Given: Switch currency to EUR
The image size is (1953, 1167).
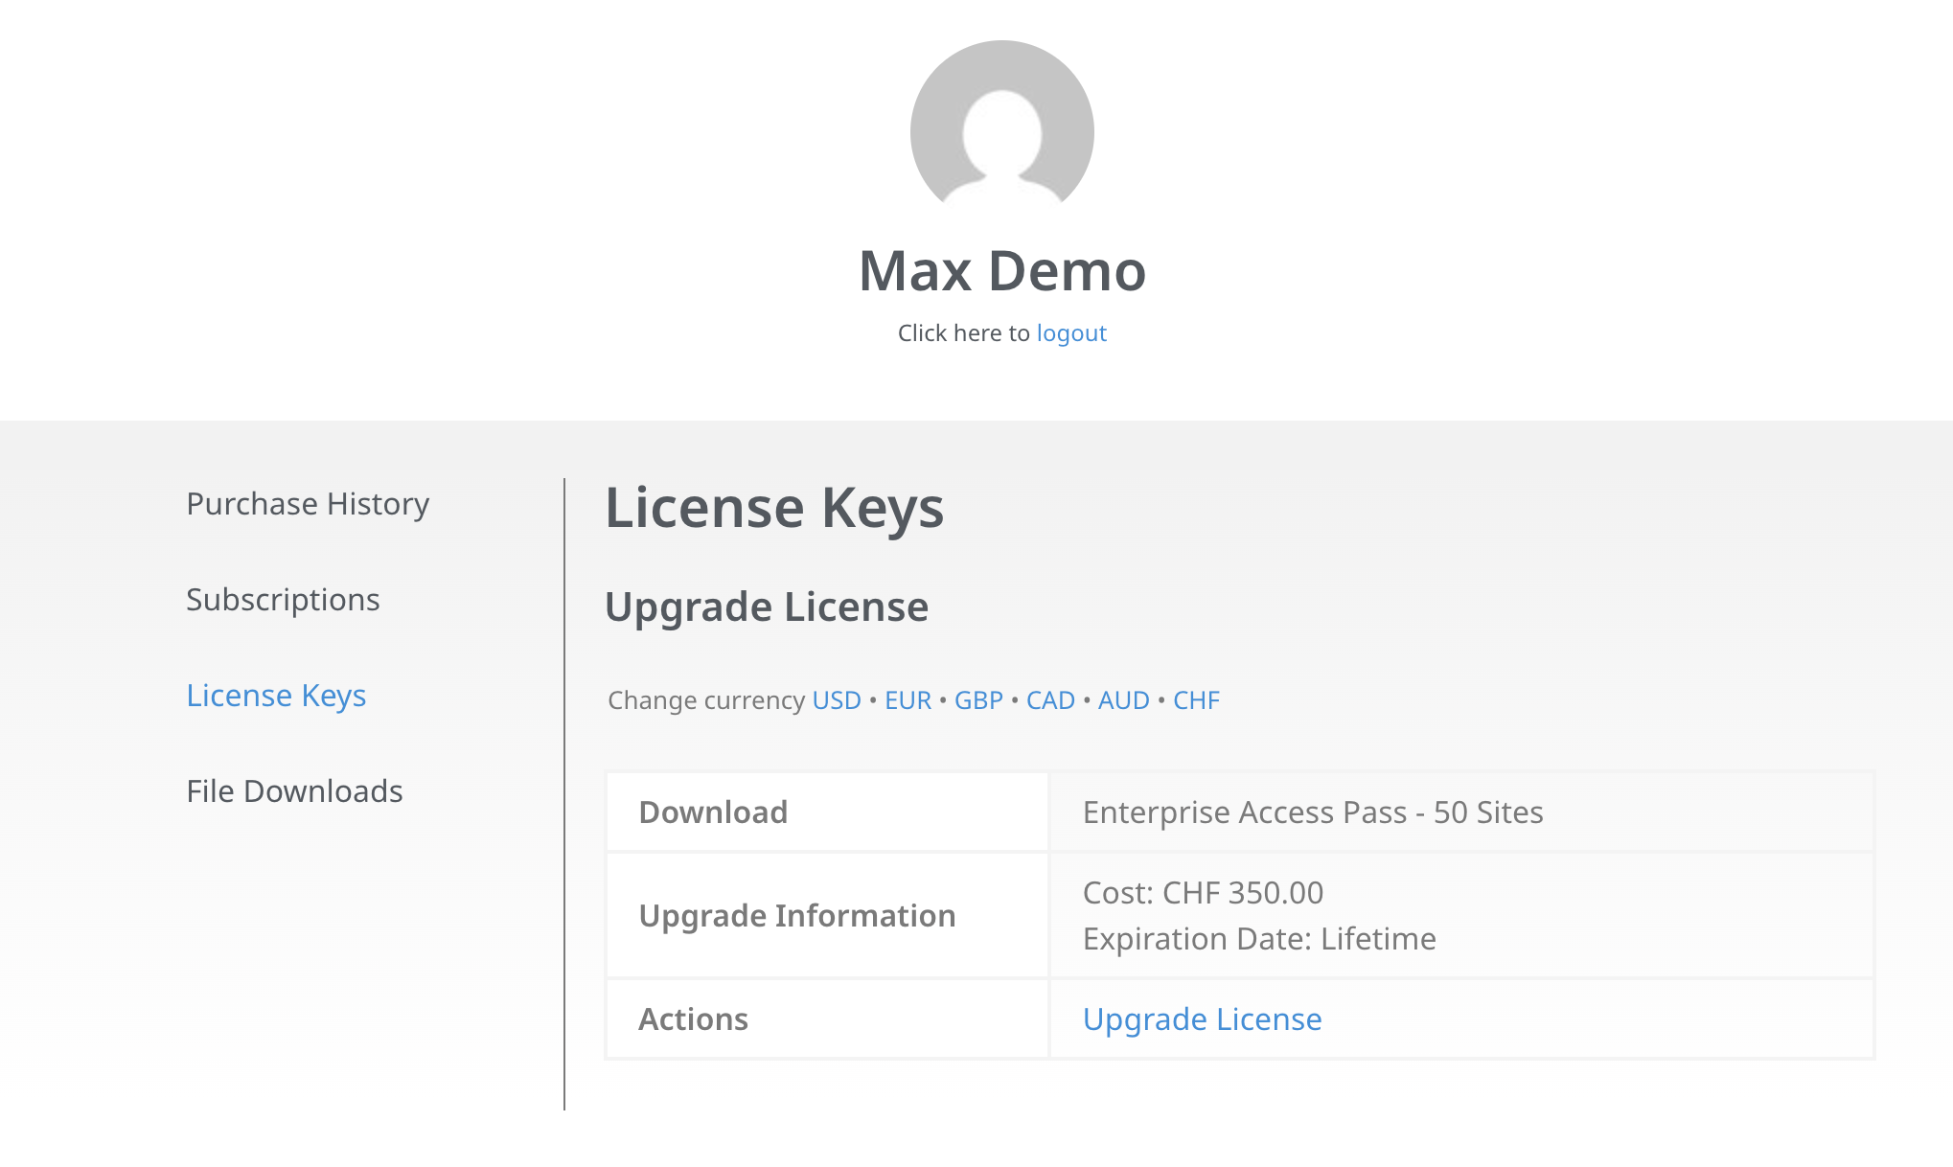Looking at the screenshot, I should click(x=908, y=700).
